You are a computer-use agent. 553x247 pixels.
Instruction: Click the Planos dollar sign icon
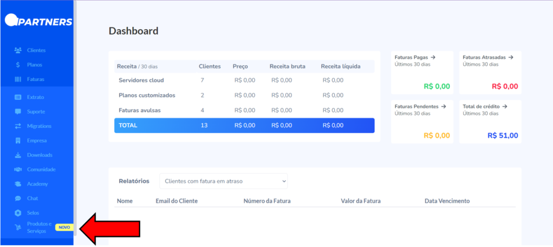point(18,65)
